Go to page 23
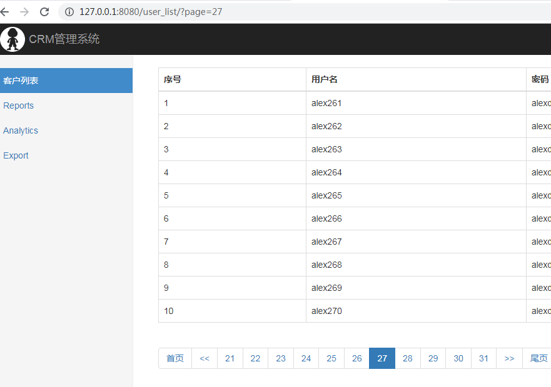 click(281, 358)
